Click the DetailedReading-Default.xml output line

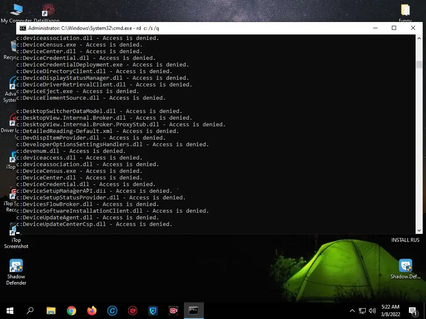click(97, 131)
